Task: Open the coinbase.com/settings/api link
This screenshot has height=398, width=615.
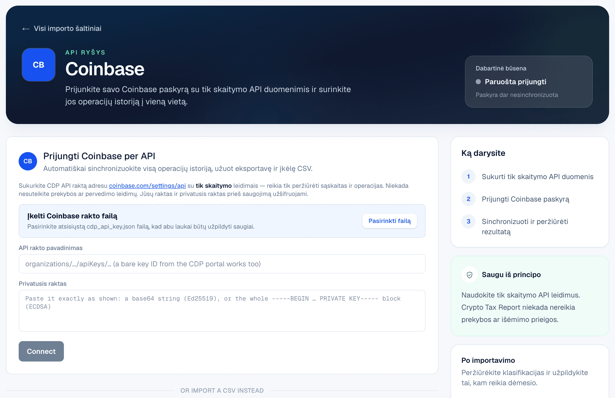Action: [x=147, y=186]
